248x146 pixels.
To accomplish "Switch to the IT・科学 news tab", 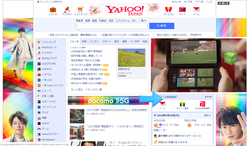I will click(x=135, y=42).
